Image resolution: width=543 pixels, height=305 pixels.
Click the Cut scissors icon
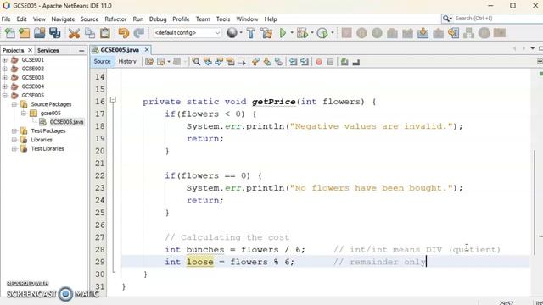pyautogui.click(x=74, y=33)
